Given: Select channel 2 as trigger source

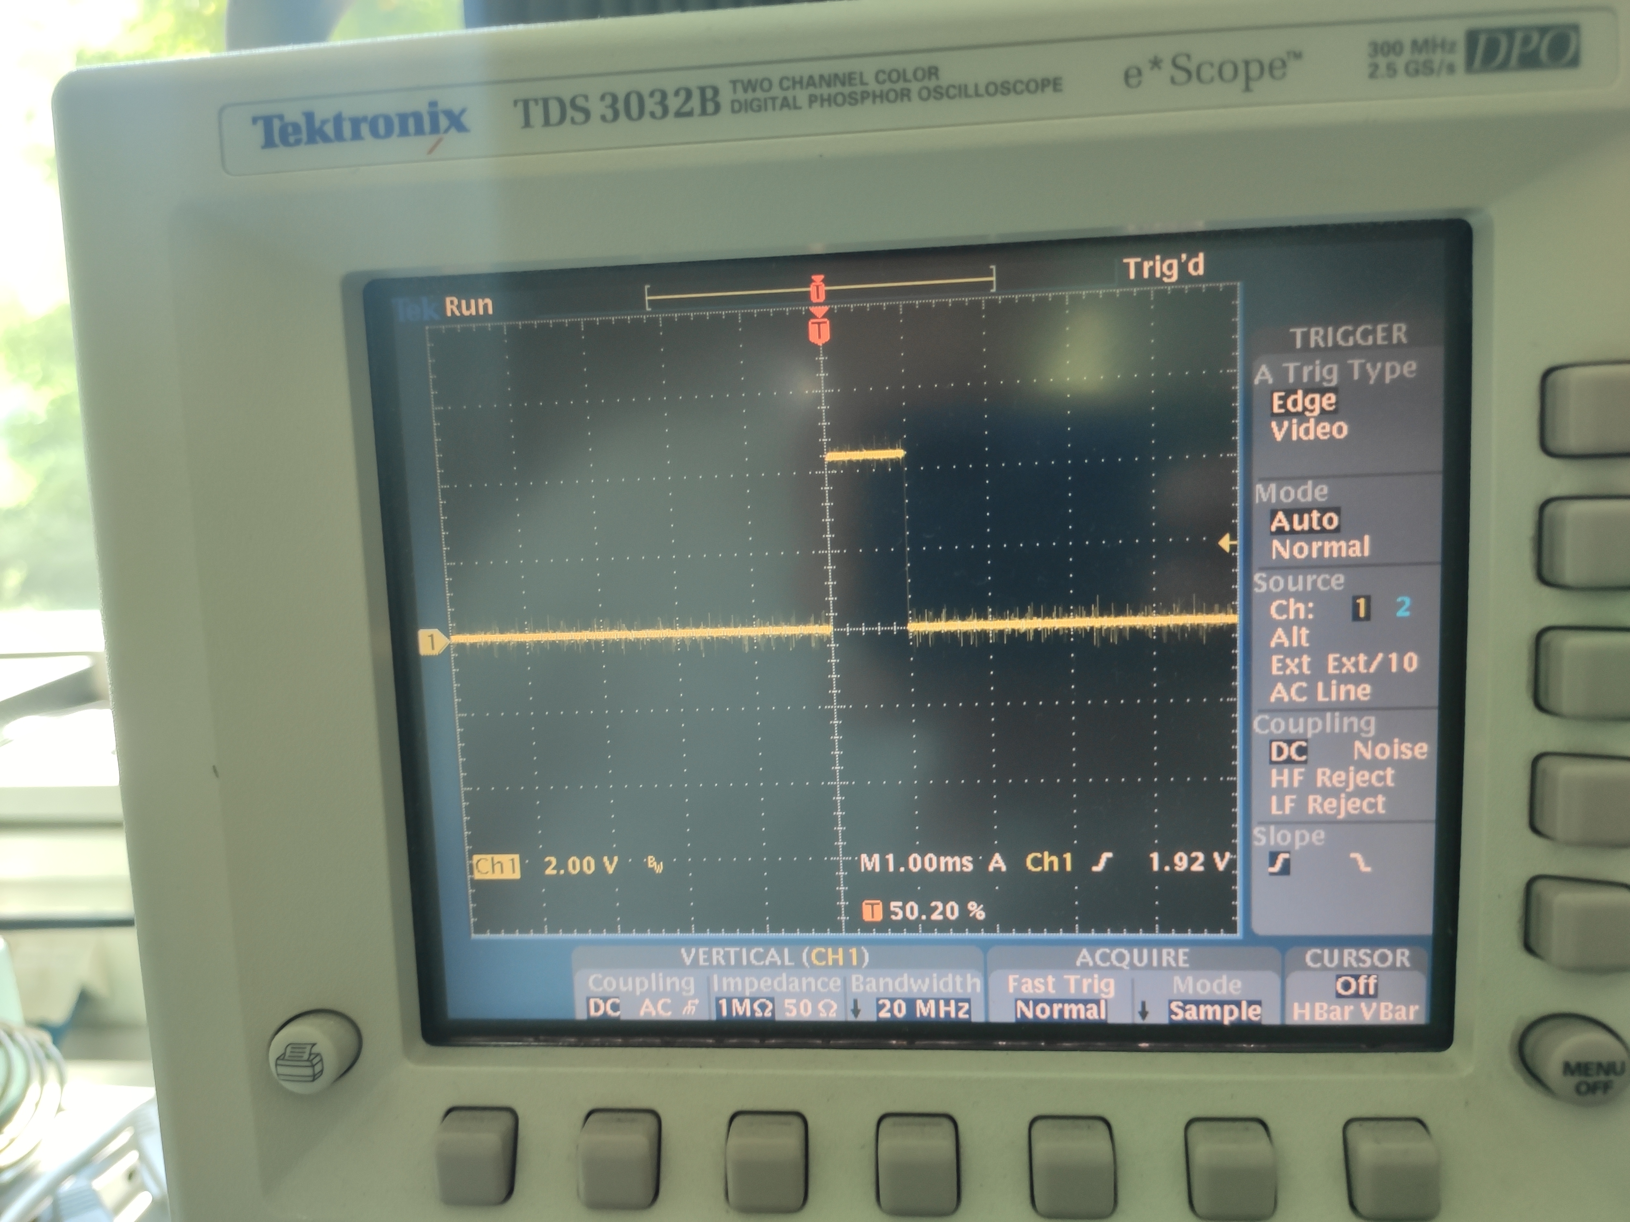Looking at the screenshot, I should (1402, 608).
